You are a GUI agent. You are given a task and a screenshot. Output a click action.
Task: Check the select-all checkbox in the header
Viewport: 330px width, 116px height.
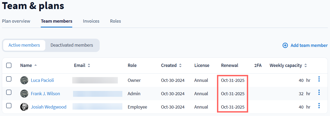tap(9, 65)
